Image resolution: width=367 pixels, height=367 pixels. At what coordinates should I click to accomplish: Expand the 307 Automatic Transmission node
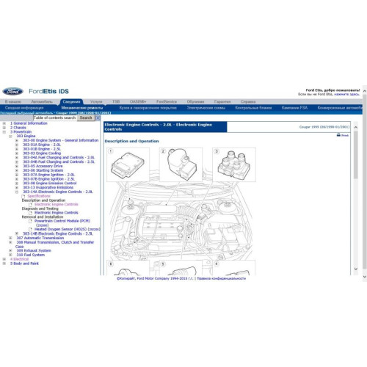coord(10,238)
